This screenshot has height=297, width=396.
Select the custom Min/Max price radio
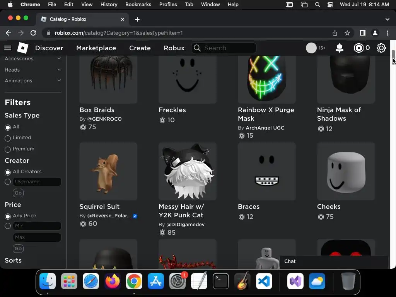point(8,225)
